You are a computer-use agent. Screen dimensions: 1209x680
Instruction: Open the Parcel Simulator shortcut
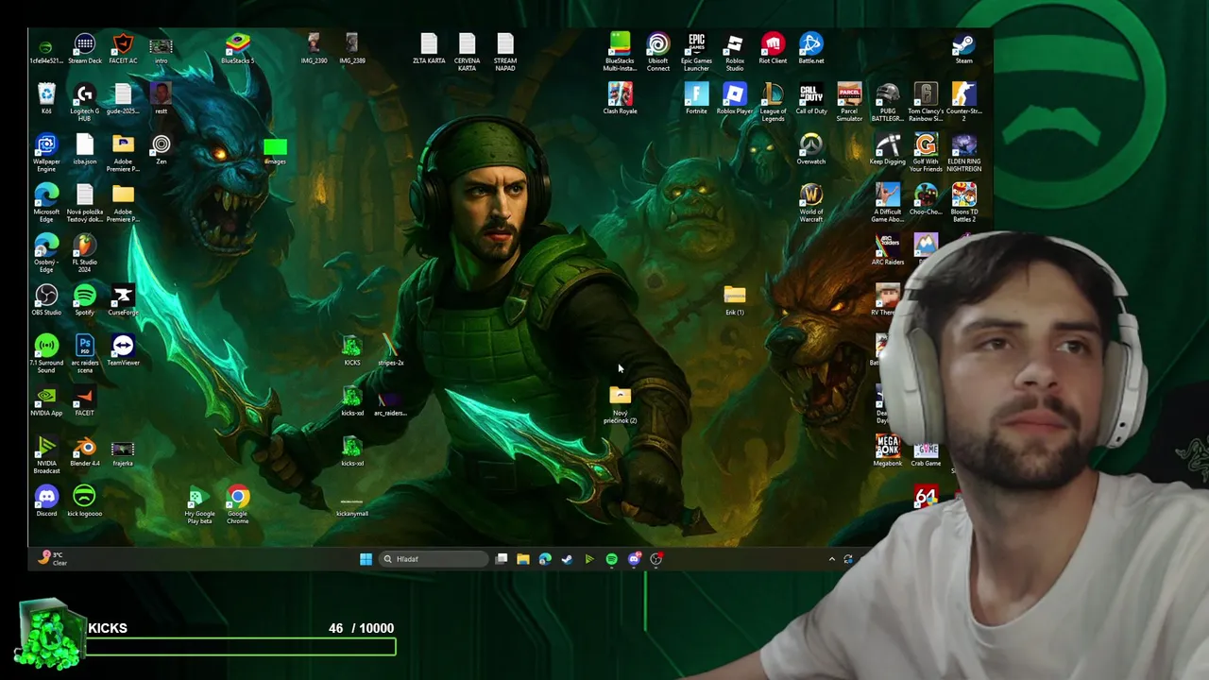coord(849,103)
